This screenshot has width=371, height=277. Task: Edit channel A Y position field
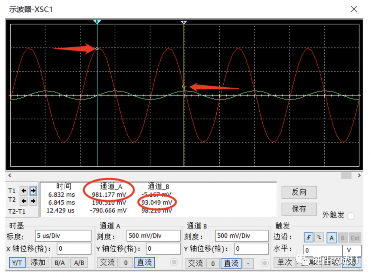[x=163, y=248]
